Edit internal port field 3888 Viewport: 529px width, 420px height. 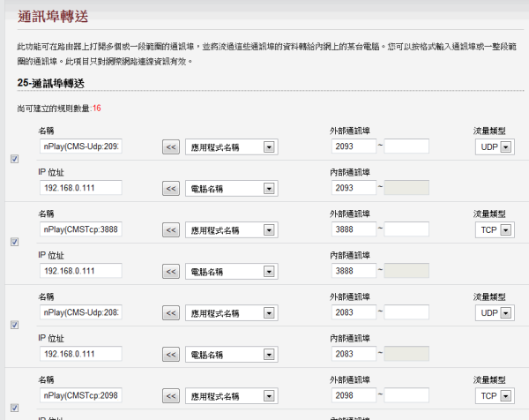pos(354,271)
